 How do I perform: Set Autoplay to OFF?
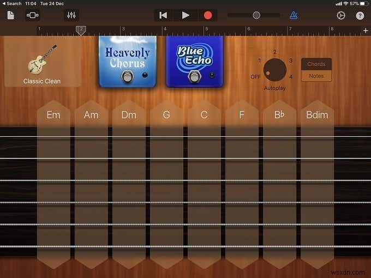pos(255,77)
